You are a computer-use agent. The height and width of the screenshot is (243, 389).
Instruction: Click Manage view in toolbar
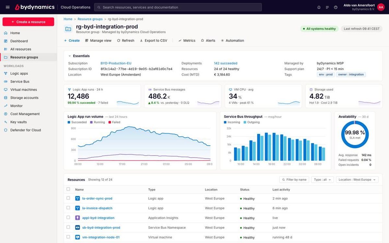click(98, 40)
